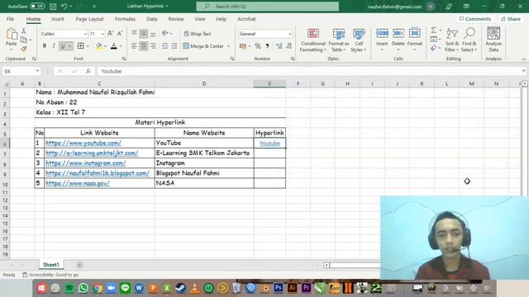
Task: Switch to the Formulas tab
Action: click(x=125, y=19)
